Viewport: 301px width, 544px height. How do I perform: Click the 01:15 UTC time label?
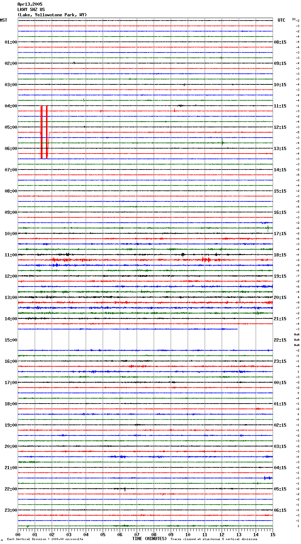(x=280, y=404)
